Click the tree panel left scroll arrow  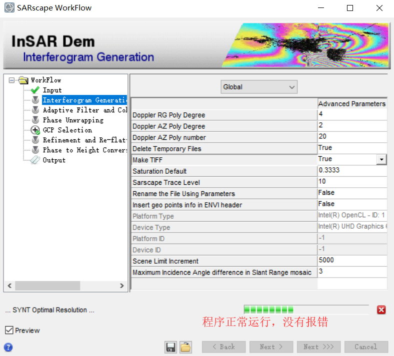tap(9, 286)
